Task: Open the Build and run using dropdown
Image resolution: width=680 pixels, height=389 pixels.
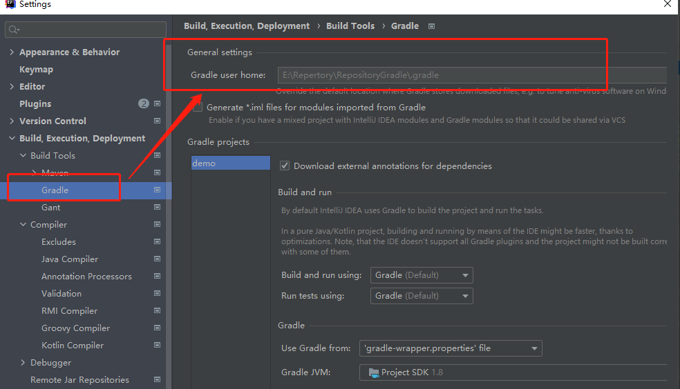Action: (x=422, y=275)
